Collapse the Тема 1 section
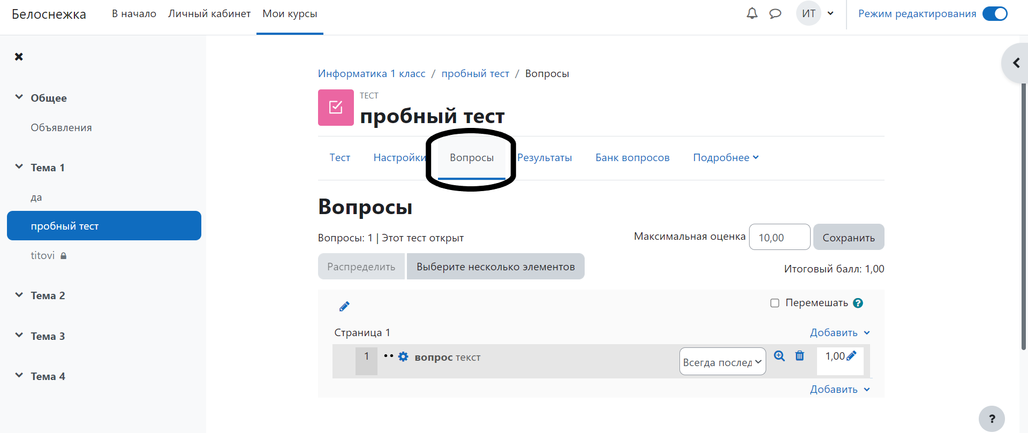Screen dimensions: 1028x433 (x=19, y=167)
